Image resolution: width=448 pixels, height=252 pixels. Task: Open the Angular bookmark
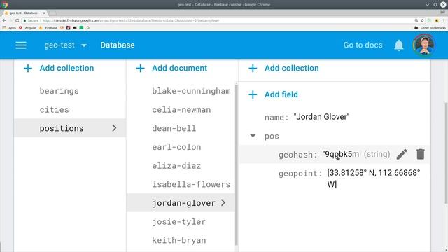click(27, 28)
